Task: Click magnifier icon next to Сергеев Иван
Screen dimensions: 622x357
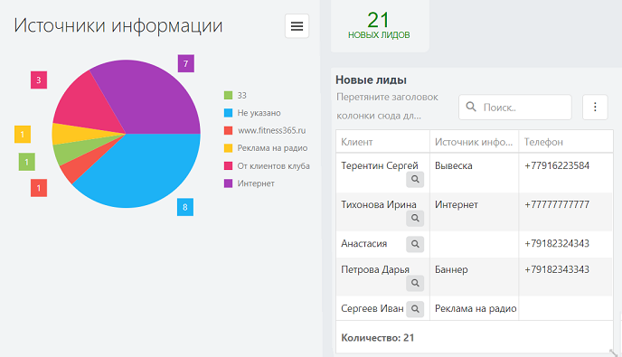Action: (x=415, y=309)
